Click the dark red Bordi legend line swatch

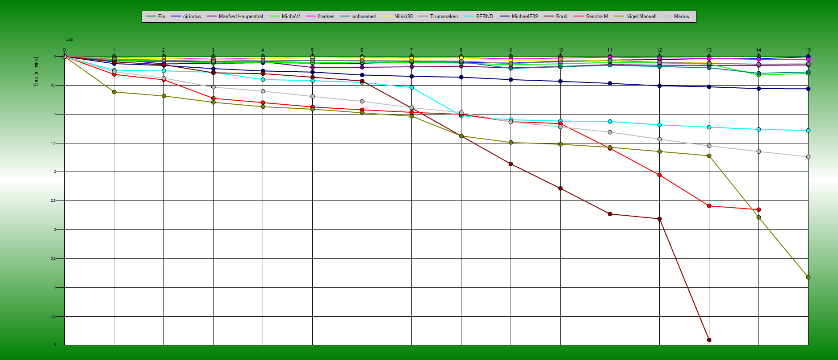point(549,16)
